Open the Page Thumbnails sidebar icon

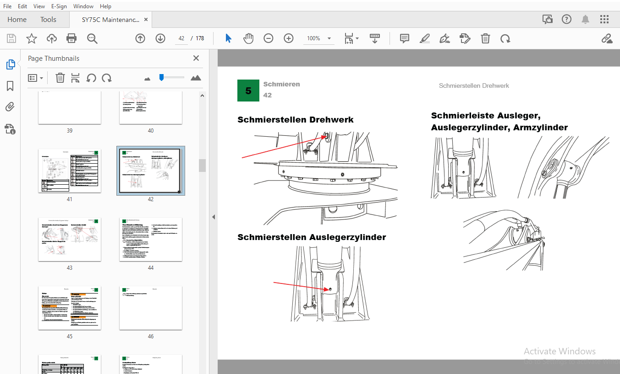[11, 64]
